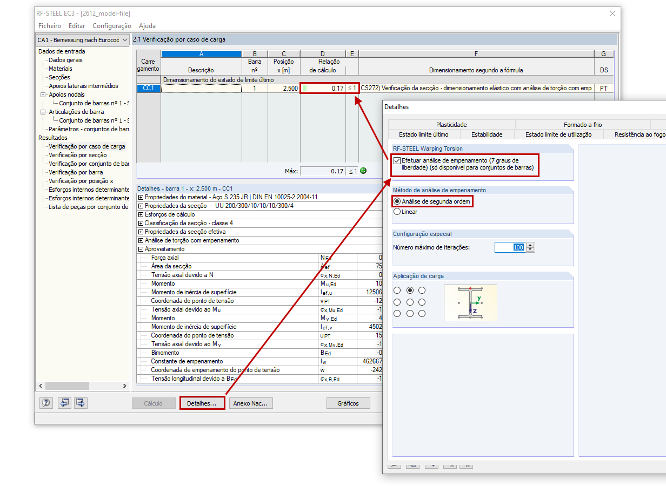
Task: Collapse the 'Aproveitamento' details group
Action: tap(141, 249)
